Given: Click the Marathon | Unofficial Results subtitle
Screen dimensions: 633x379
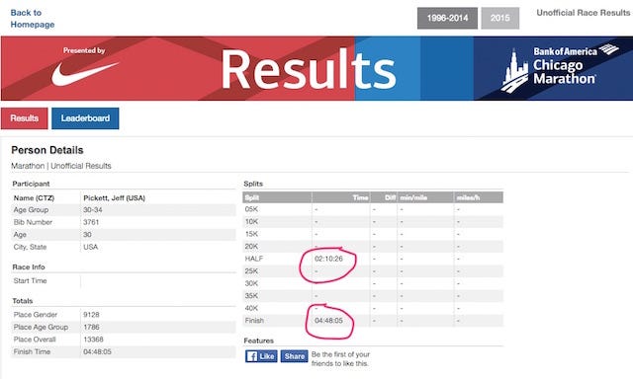Looking at the screenshot, I should 61,166.
